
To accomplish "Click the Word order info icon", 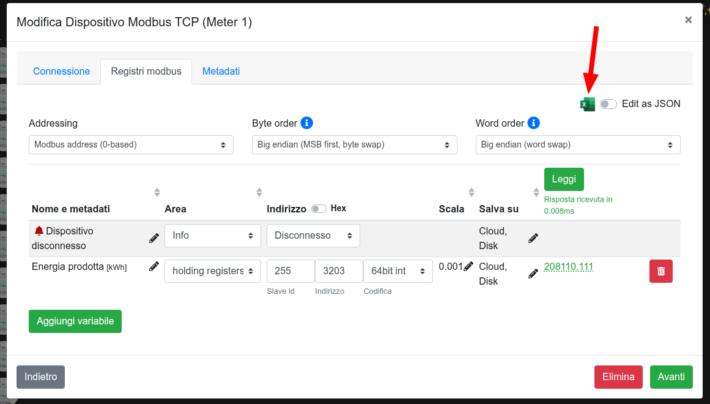I will point(533,122).
